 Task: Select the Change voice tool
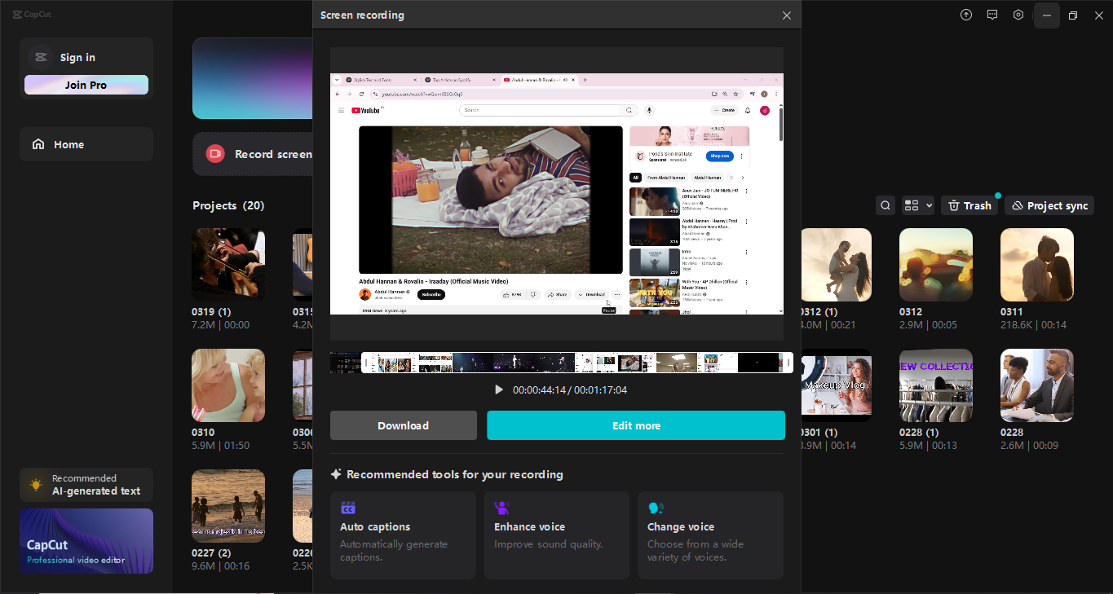click(x=709, y=535)
